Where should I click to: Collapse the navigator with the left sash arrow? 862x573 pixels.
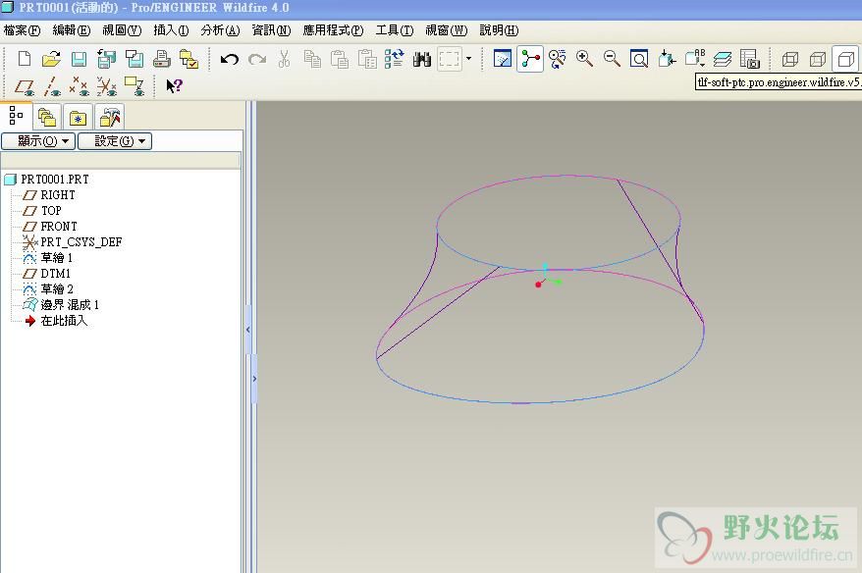click(x=248, y=330)
